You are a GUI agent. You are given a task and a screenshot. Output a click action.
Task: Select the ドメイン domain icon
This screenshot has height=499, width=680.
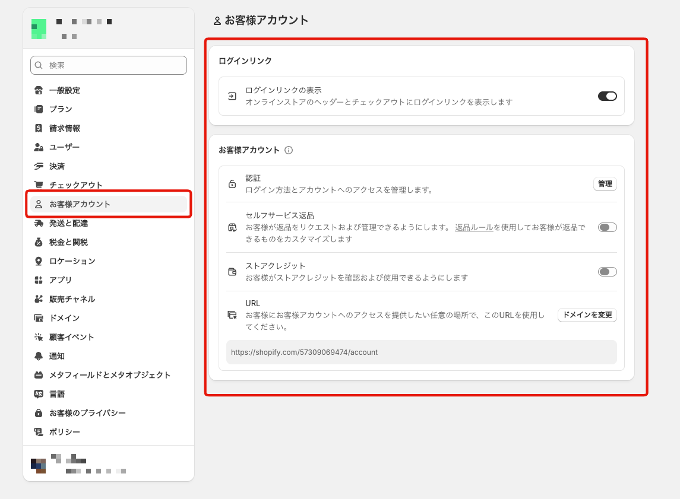tap(39, 317)
